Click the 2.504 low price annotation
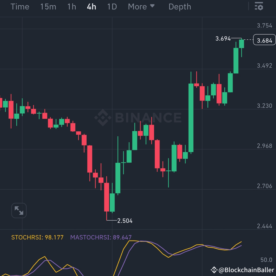Screen dimensions: 276x276 pyautogui.click(x=125, y=221)
